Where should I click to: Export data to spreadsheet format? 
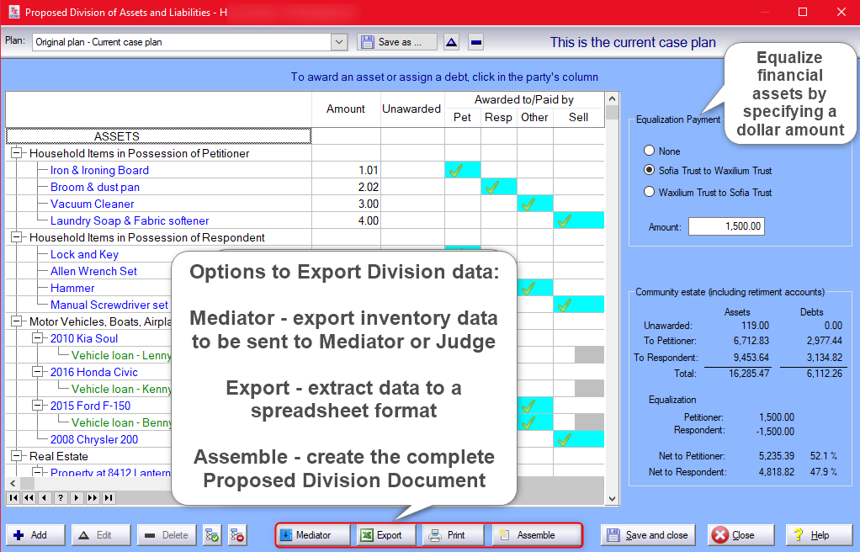(x=383, y=535)
